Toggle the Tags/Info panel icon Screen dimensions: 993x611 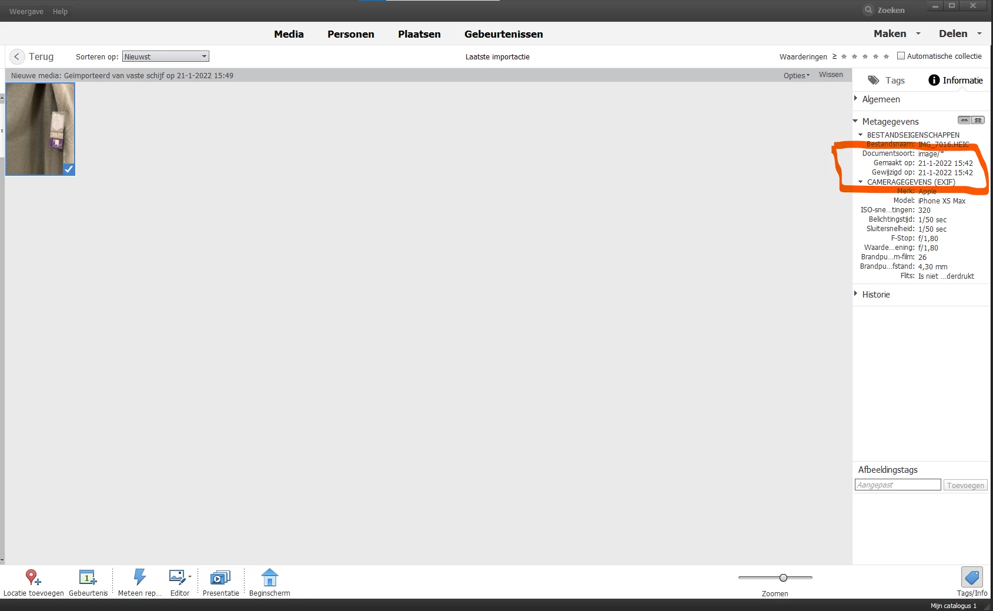pyautogui.click(x=972, y=577)
